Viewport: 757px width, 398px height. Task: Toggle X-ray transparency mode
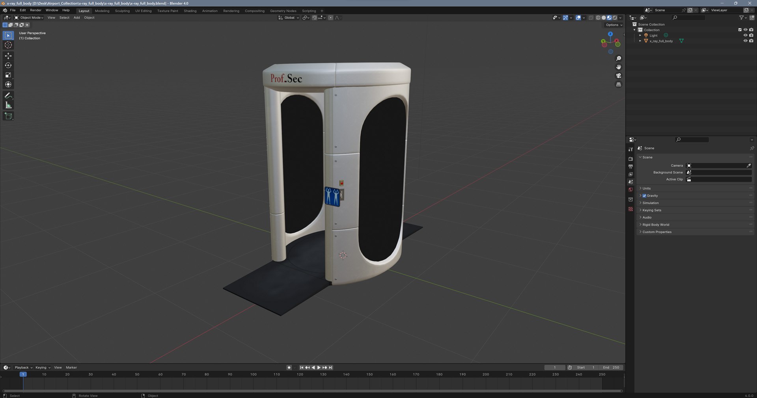[591, 18]
